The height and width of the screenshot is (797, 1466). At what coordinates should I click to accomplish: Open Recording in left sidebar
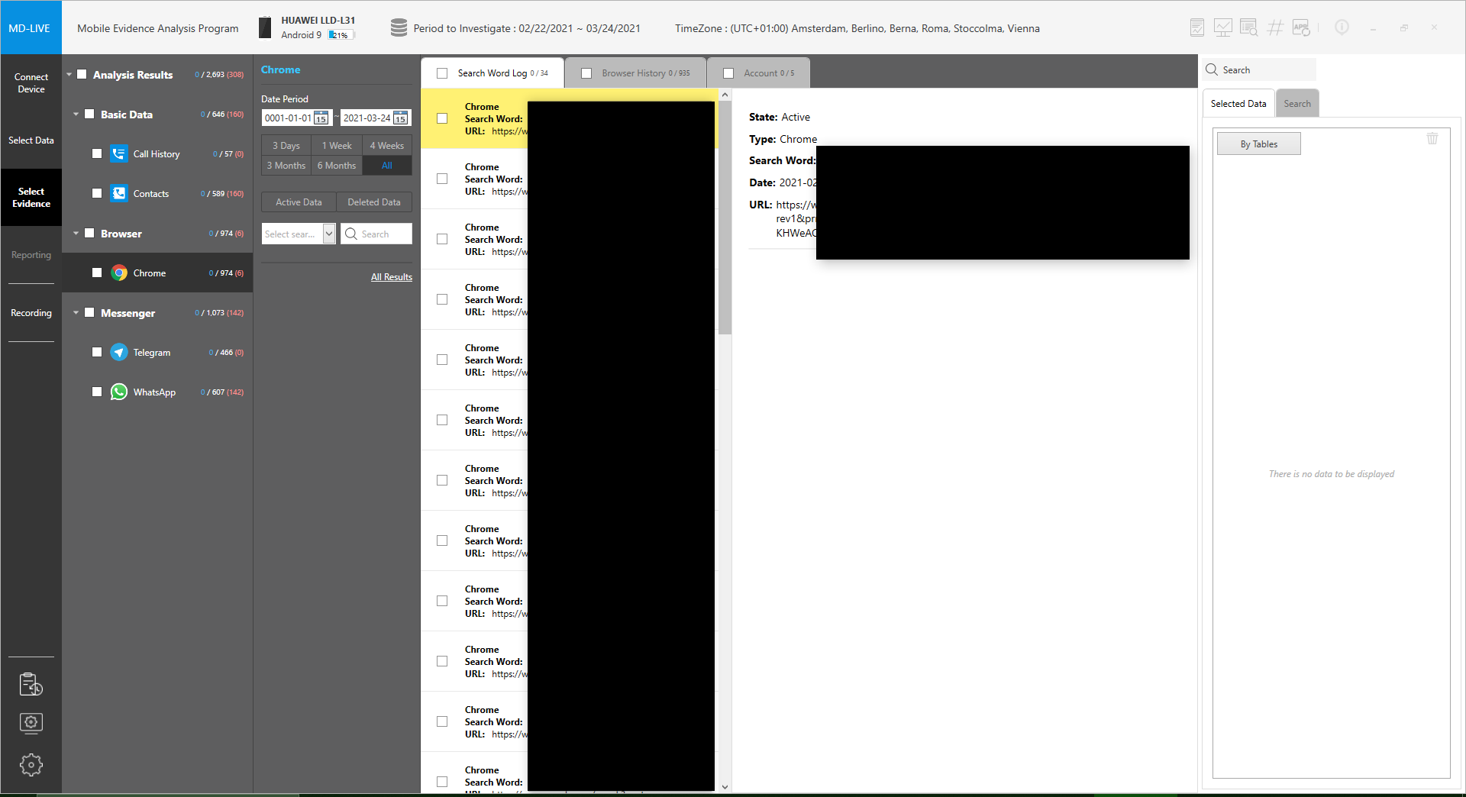(31, 313)
